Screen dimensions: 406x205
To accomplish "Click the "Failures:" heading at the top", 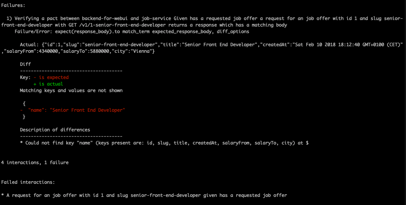I will [13, 5].
